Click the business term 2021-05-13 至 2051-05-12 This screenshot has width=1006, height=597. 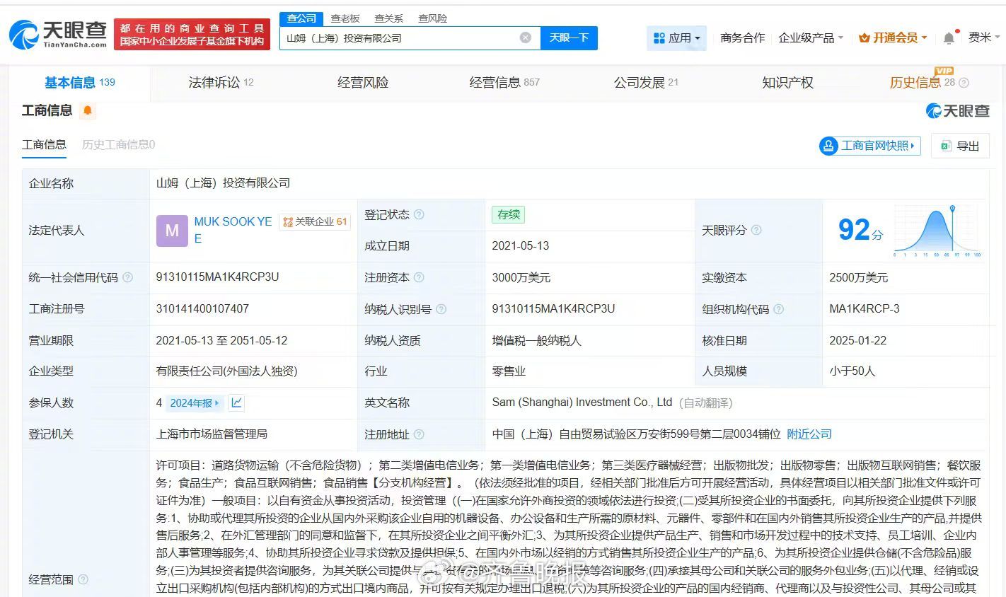[x=221, y=340]
